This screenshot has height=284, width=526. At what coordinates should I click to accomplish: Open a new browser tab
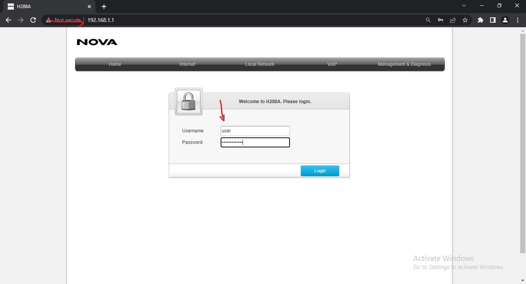pos(104,7)
